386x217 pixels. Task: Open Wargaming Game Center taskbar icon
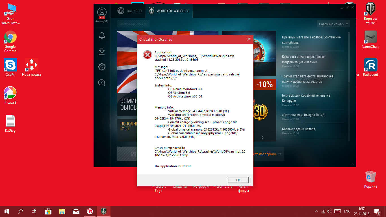point(90,211)
